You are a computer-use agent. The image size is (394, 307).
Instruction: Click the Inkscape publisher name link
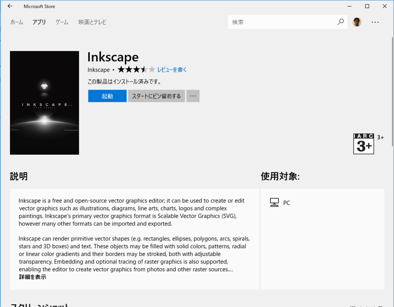[x=98, y=70]
